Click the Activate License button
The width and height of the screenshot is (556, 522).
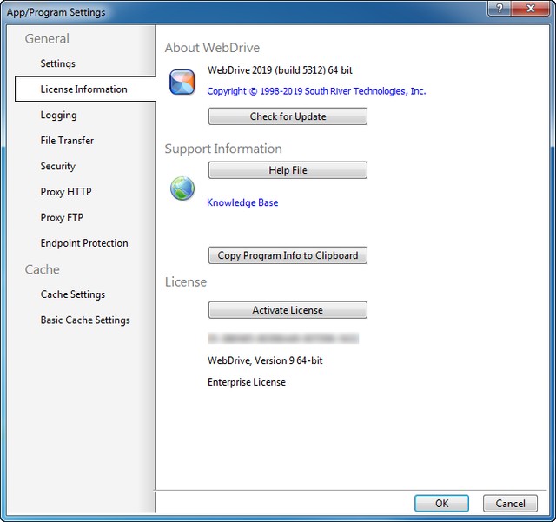pos(288,310)
